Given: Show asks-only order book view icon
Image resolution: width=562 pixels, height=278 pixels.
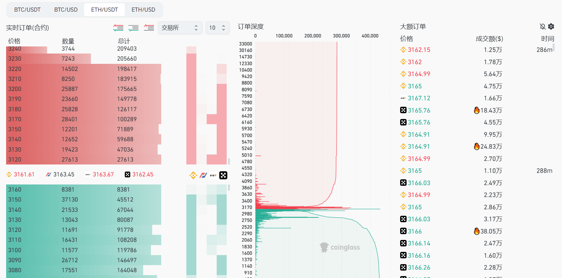Looking at the screenshot, I should tap(149, 28).
